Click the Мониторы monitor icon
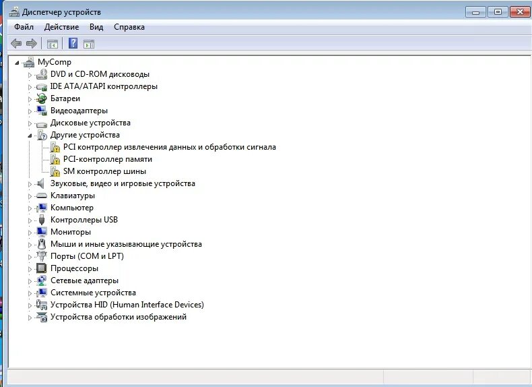The image size is (532, 387). click(x=41, y=232)
